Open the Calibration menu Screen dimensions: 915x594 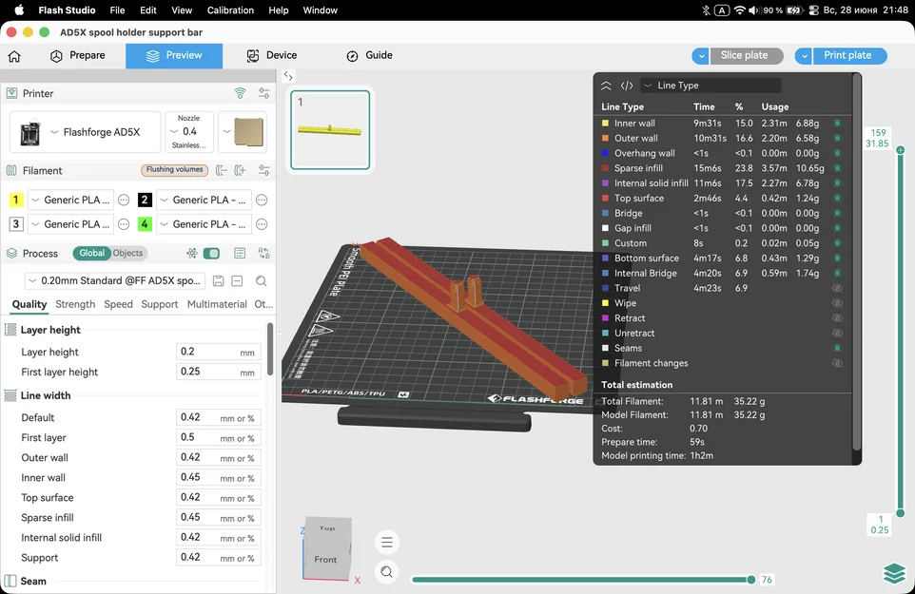tap(230, 10)
